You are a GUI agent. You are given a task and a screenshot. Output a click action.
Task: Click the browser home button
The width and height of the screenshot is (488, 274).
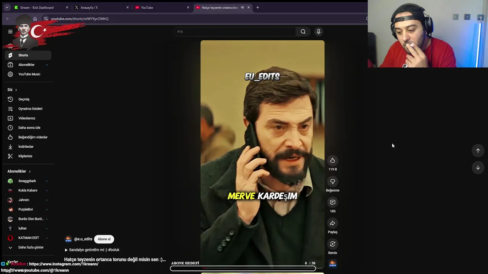coord(35,19)
